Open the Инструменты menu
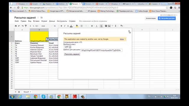189x106 pixels. click(62, 21)
